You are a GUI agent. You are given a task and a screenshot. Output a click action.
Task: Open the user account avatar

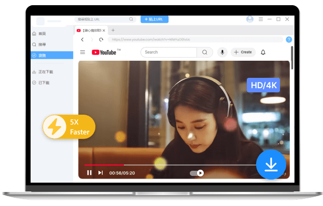tap(250, 19)
